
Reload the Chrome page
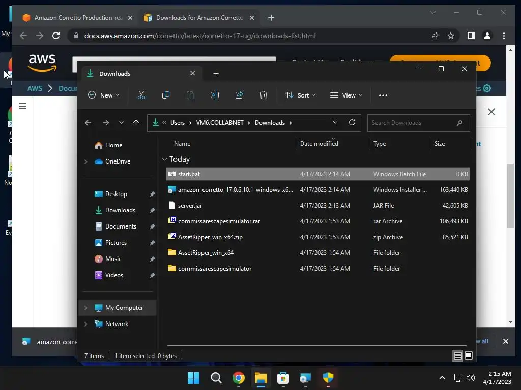[56, 36]
